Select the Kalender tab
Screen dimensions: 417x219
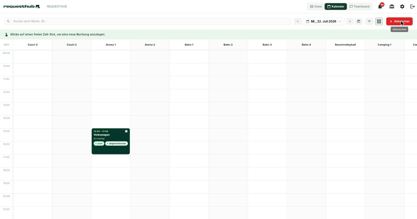[335, 7]
